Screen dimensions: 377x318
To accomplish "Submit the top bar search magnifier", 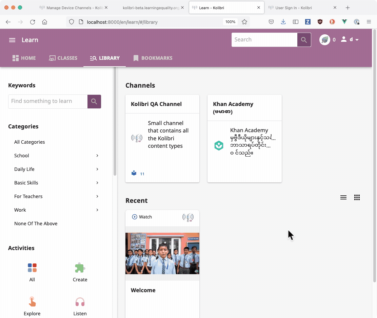I will [304, 40].
